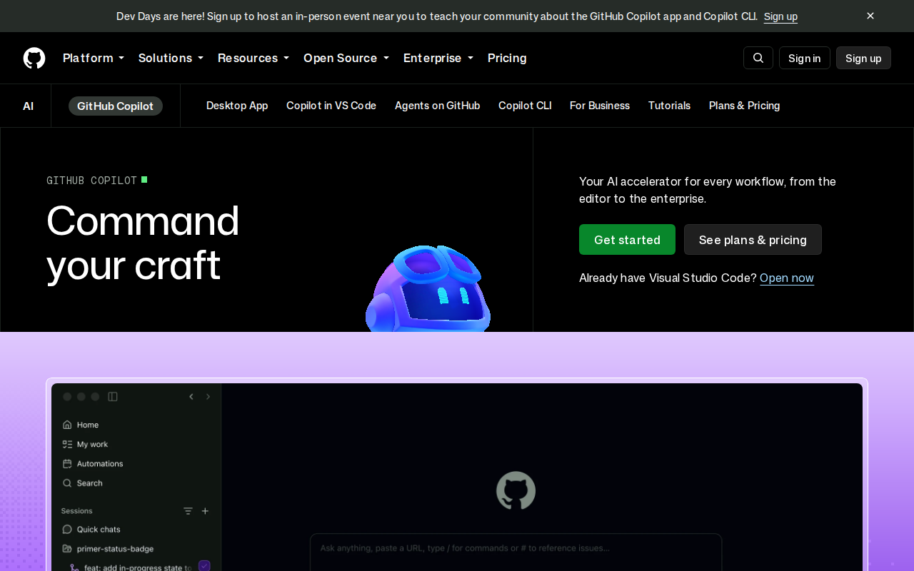Expand the Platform menu
The width and height of the screenshot is (914, 571).
pos(94,58)
